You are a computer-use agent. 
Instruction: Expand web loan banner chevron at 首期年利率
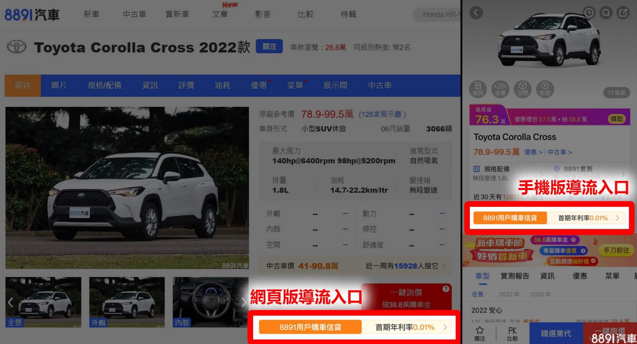click(445, 327)
